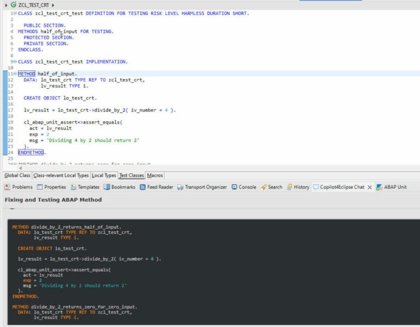This screenshot has width=420, height=327.
Task: Open the Search view
Action: 275,187
